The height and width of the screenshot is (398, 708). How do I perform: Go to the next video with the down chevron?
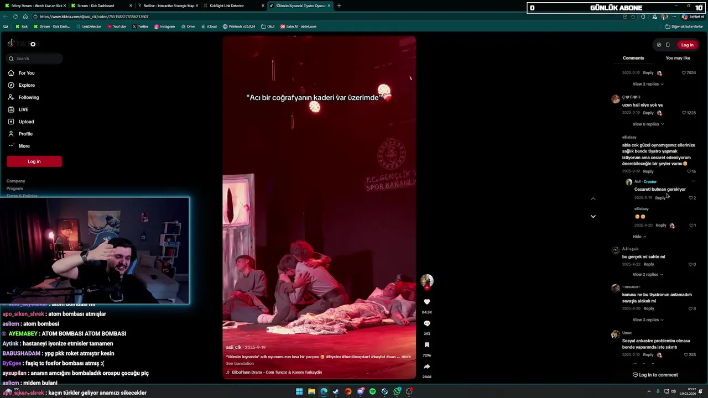pyautogui.click(x=593, y=216)
